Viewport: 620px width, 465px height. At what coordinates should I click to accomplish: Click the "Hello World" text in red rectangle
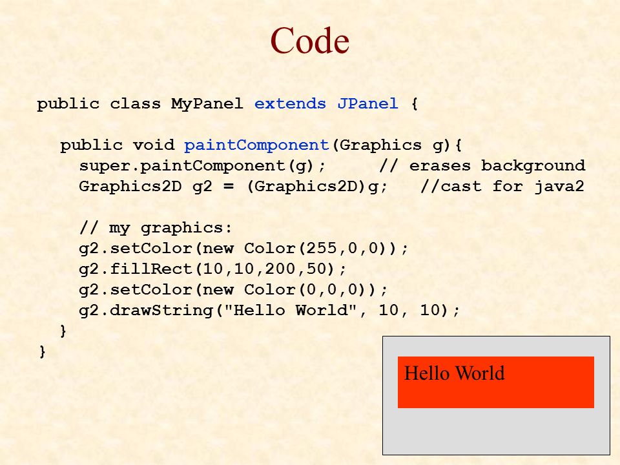pyautogui.click(x=454, y=373)
